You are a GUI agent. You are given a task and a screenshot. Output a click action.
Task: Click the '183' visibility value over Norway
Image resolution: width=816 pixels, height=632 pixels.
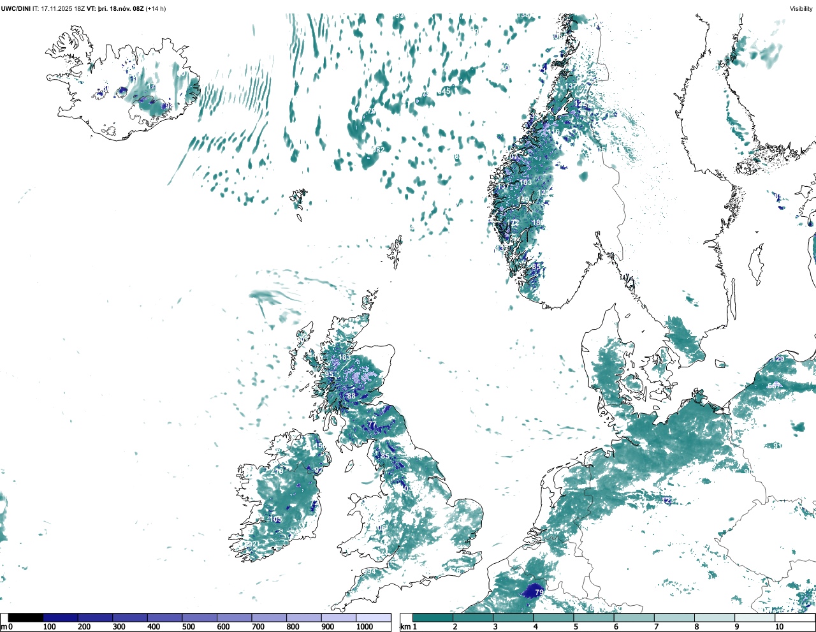point(525,182)
